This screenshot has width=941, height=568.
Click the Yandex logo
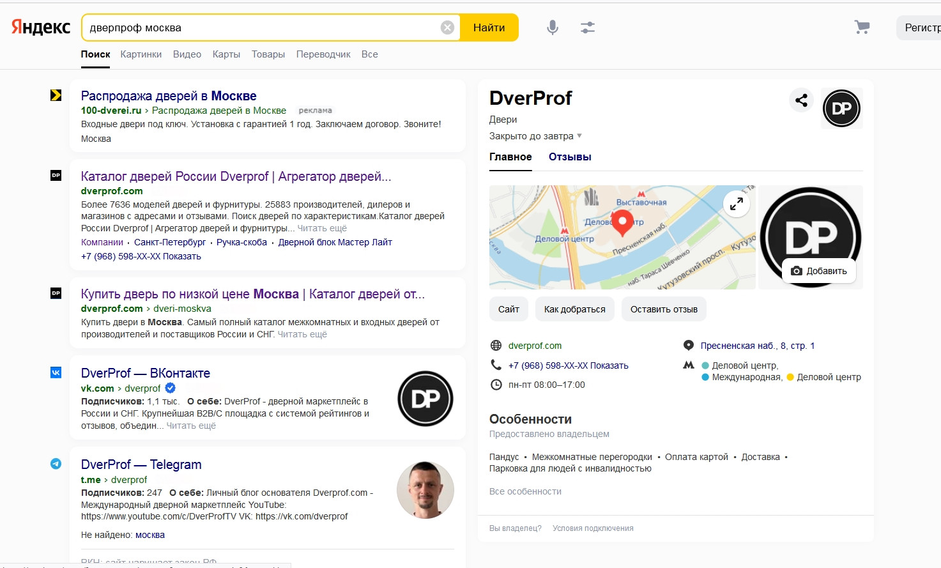pos(41,27)
